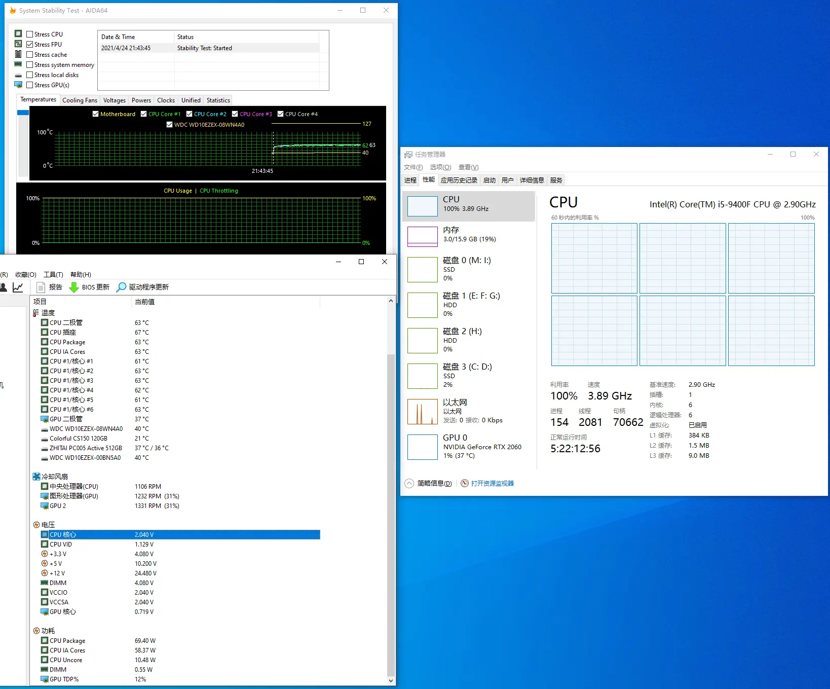Open 工具(T) menu in AIDA64
This screenshot has height=689, width=830.
pyautogui.click(x=53, y=274)
